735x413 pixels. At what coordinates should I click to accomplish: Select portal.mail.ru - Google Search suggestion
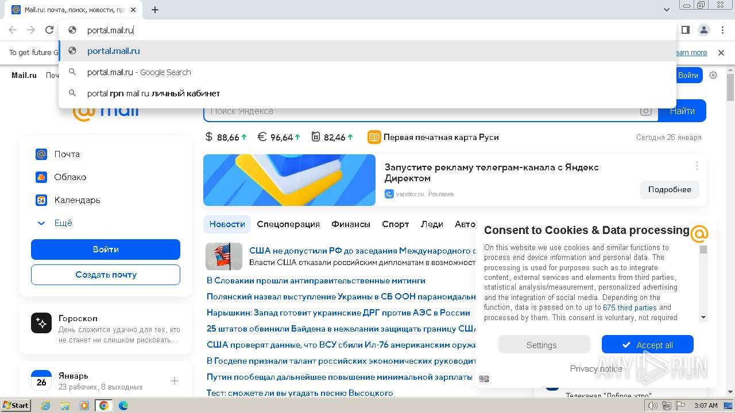pyautogui.click(x=367, y=72)
